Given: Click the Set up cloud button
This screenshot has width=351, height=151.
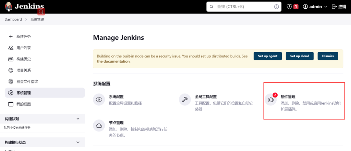Looking at the screenshot, I should click(x=300, y=56).
